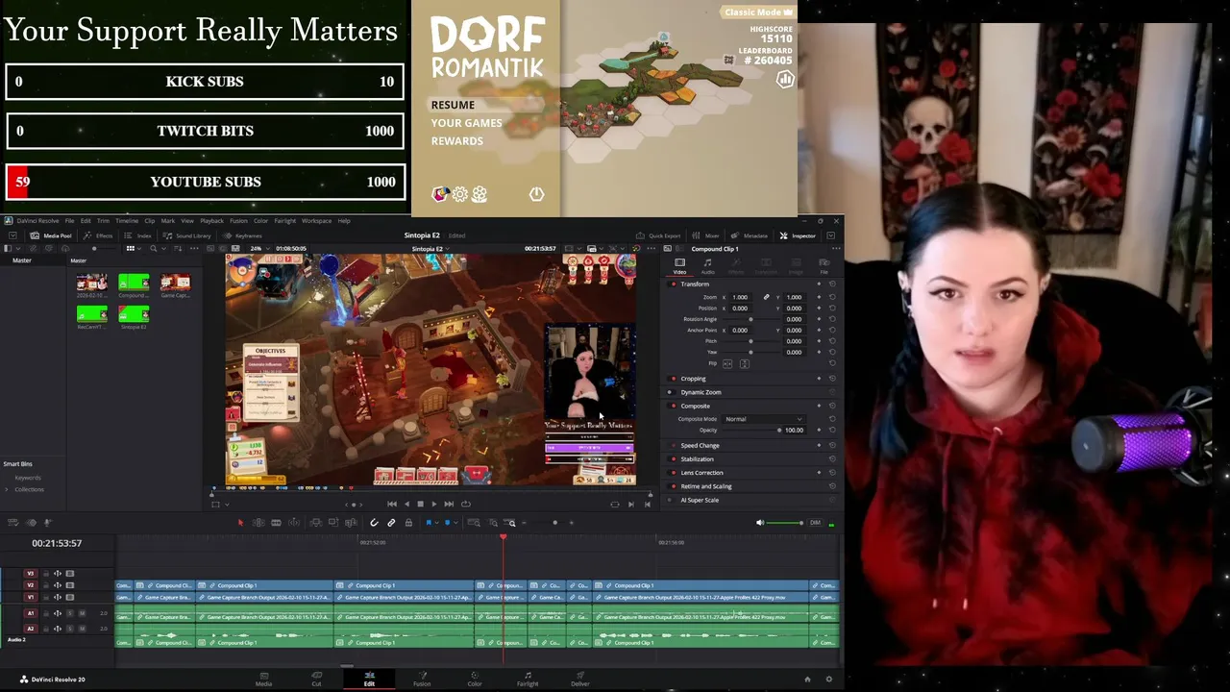Toggle the timeline linked selection icon
The image size is (1230, 692).
click(x=391, y=523)
